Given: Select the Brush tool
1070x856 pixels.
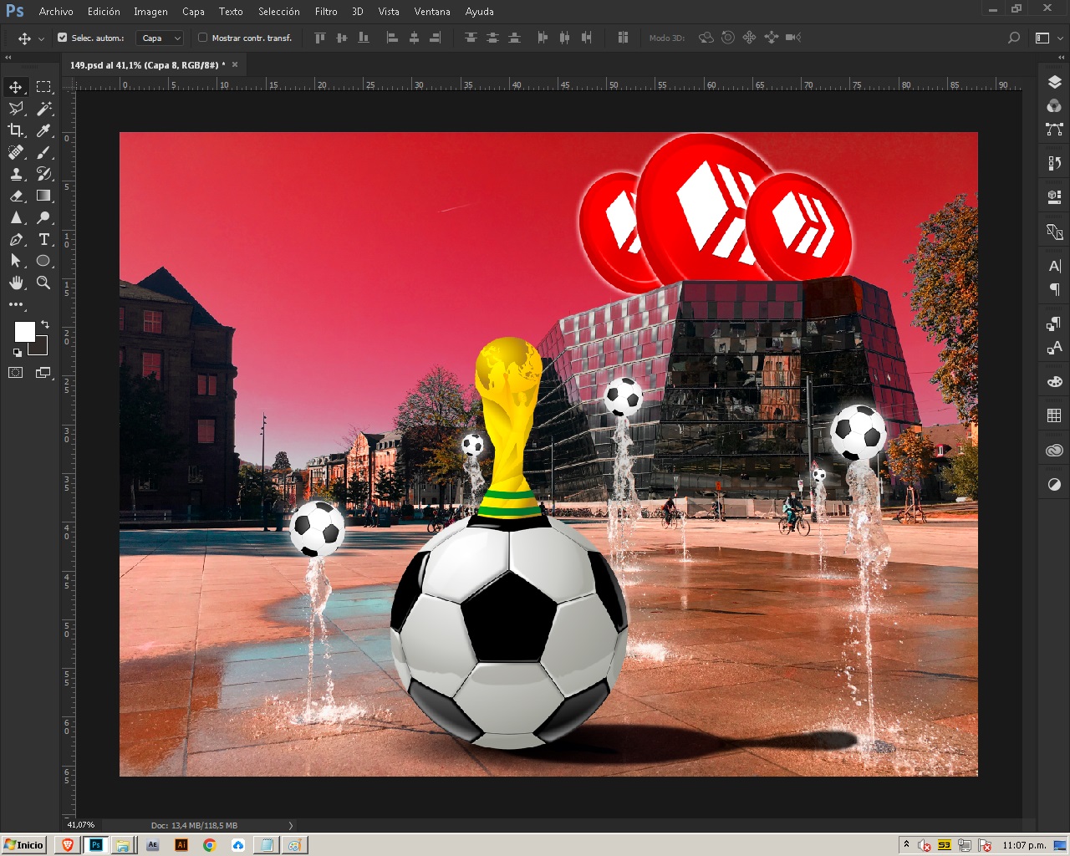Looking at the screenshot, I should pyautogui.click(x=44, y=152).
